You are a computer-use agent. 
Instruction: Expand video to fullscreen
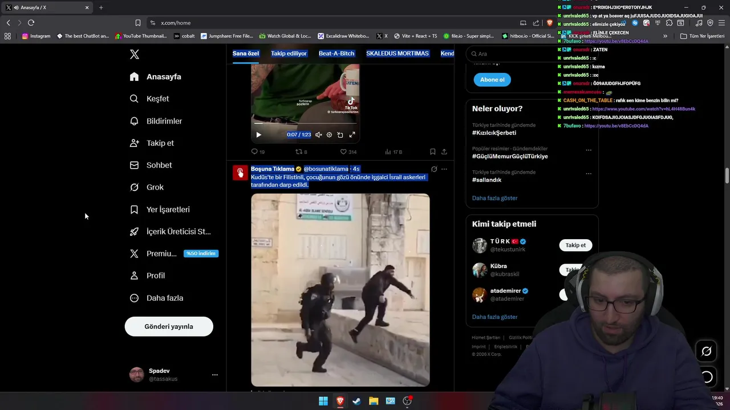(352, 135)
